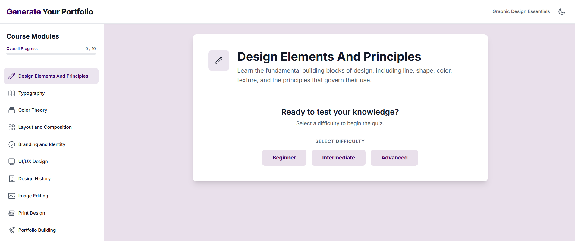Click the grid icon for Layout and Composition
The image size is (575, 241).
[x=12, y=127]
